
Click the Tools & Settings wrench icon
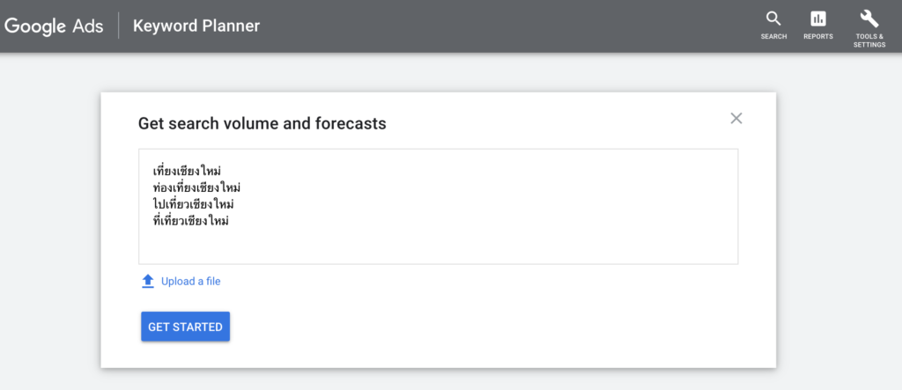869,19
